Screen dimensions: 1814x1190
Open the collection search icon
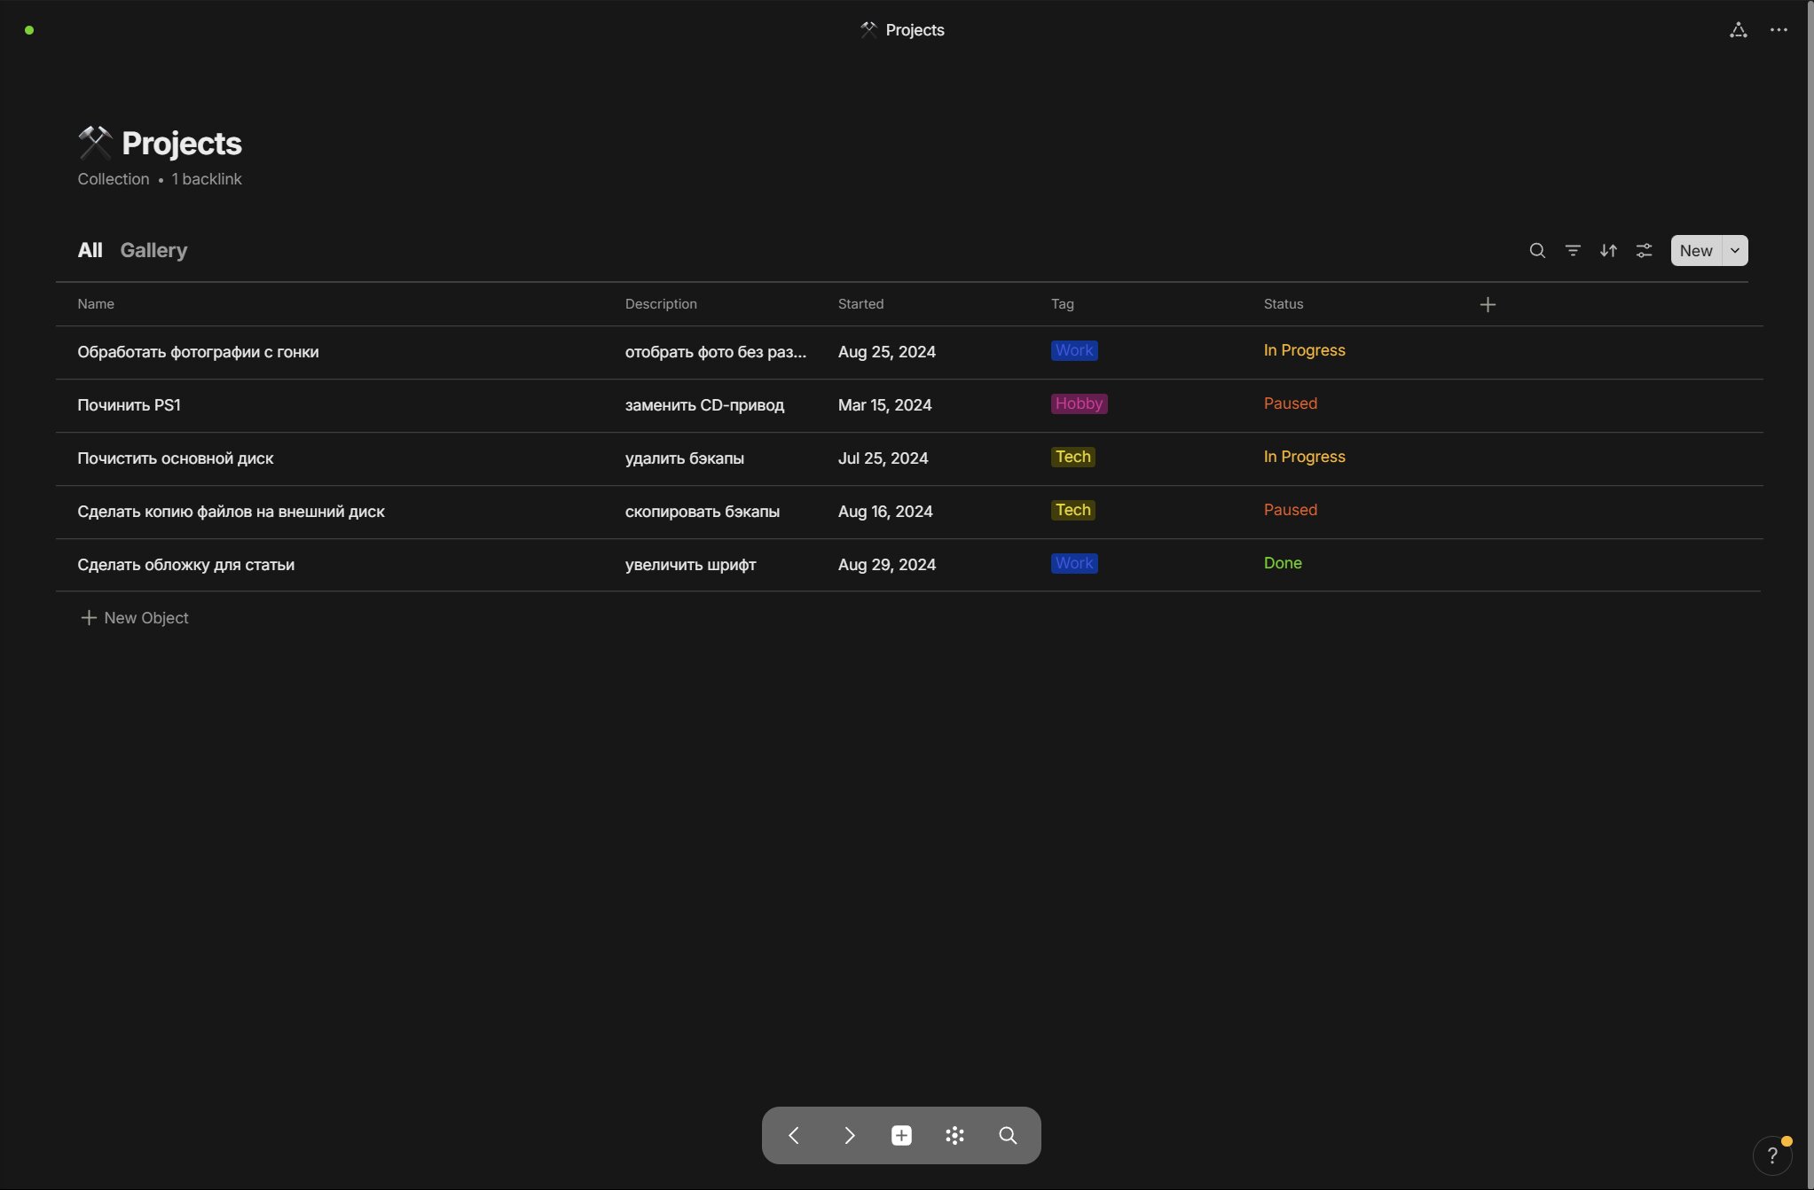click(x=1537, y=251)
